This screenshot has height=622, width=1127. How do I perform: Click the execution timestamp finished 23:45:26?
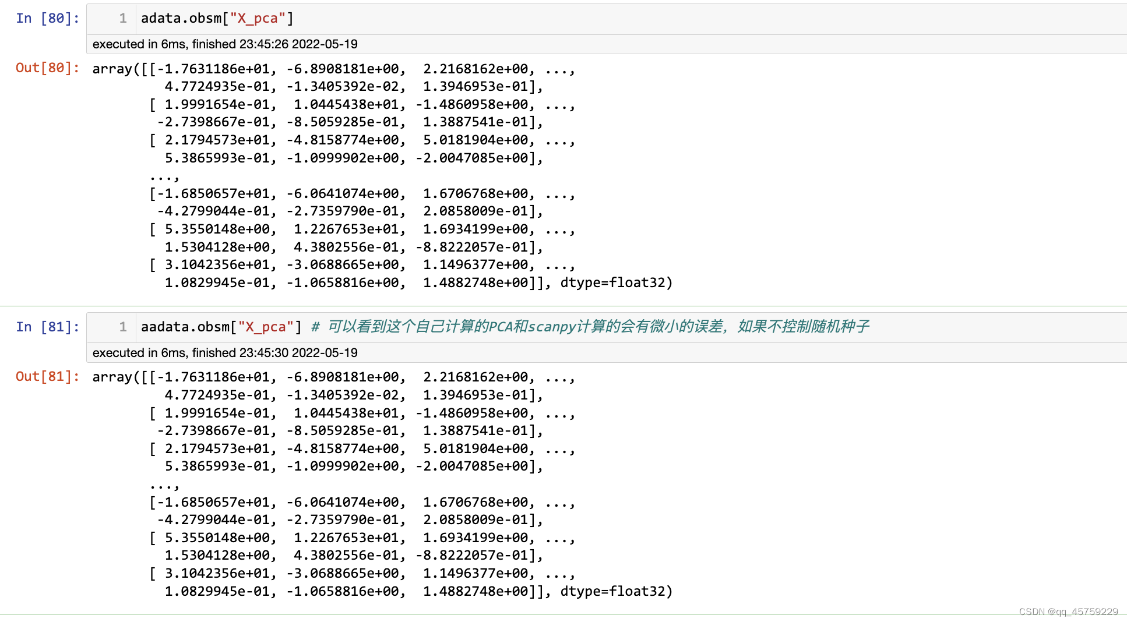pos(224,44)
